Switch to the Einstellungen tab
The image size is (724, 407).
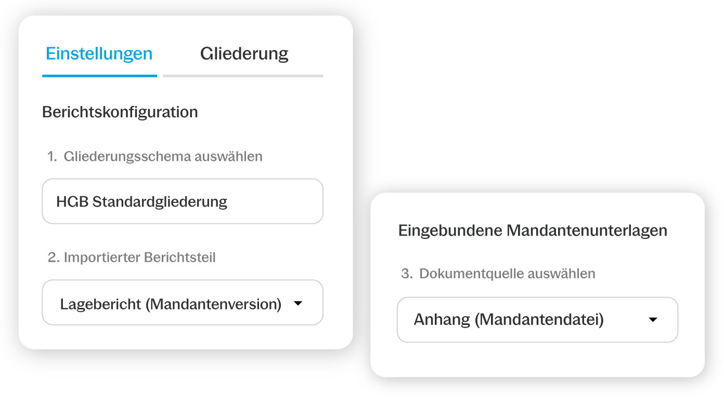click(x=99, y=54)
